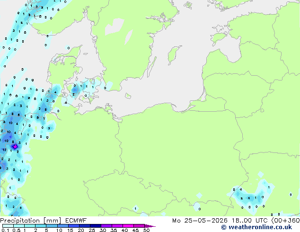Click the "Precipitation [mm]" title text
This screenshot has height=232, width=300.
pos(31,221)
